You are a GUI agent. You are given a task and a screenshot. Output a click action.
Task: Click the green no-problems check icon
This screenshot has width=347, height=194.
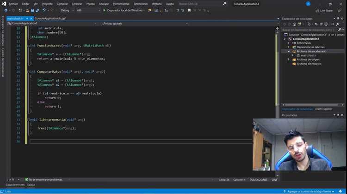(x=26, y=180)
